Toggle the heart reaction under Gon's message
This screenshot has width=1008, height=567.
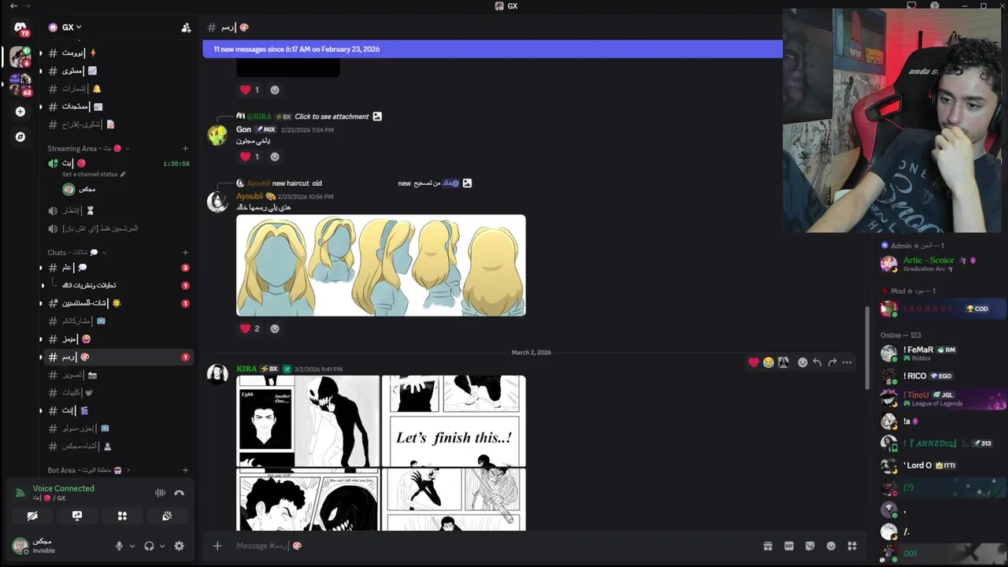pos(250,157)
